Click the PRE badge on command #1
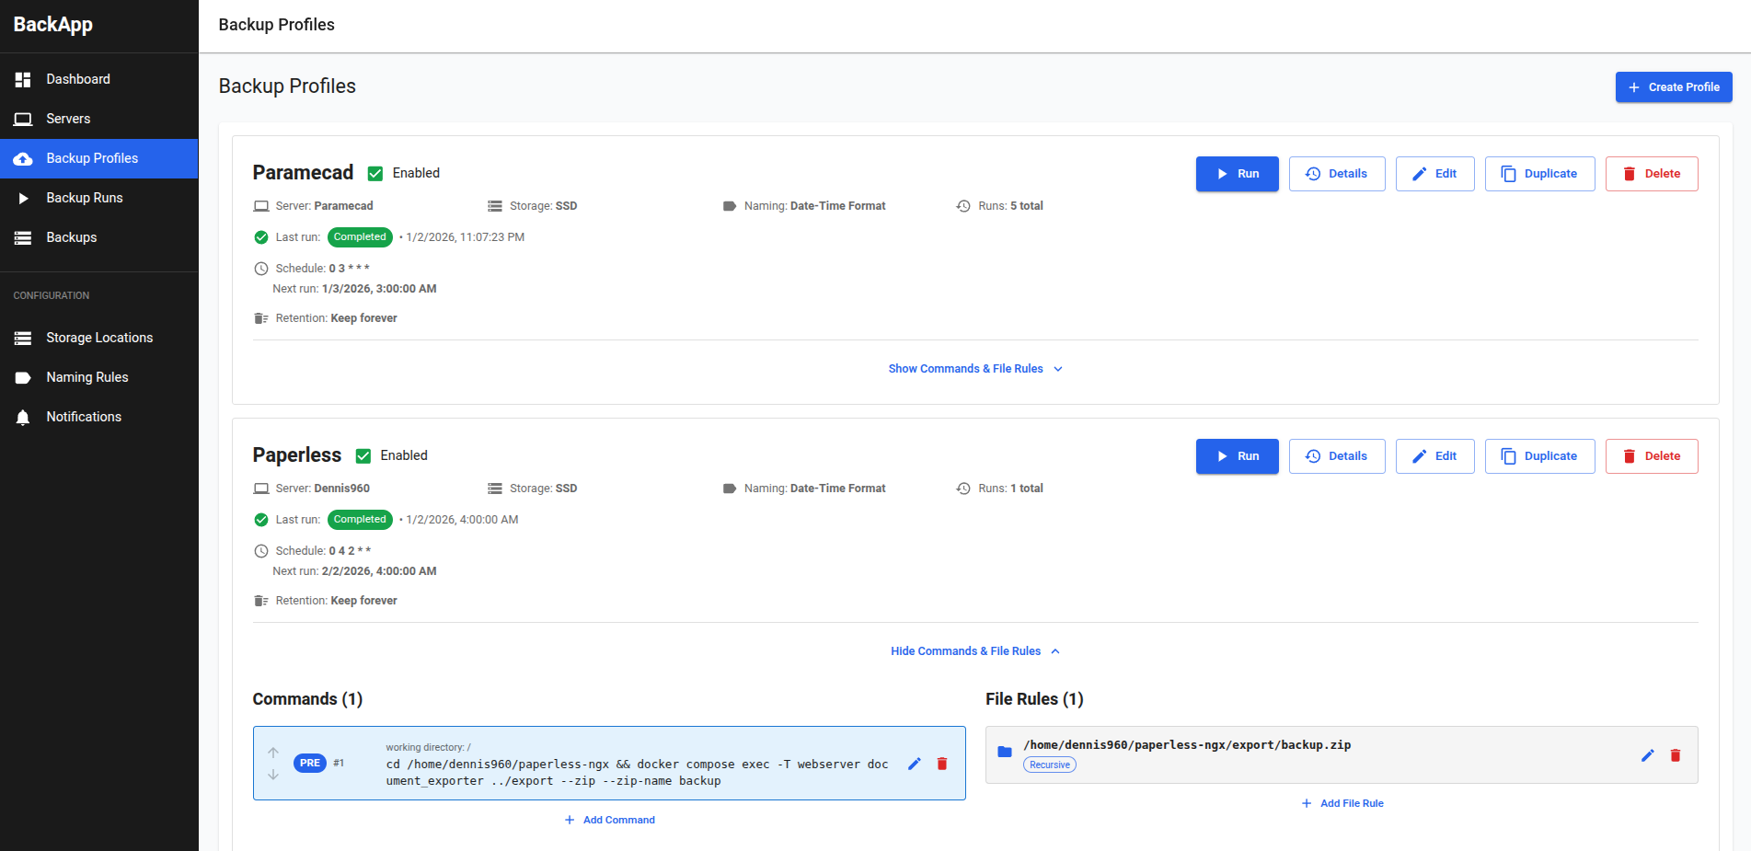Screen dimensions: 1751x851 tap(310, 763)
